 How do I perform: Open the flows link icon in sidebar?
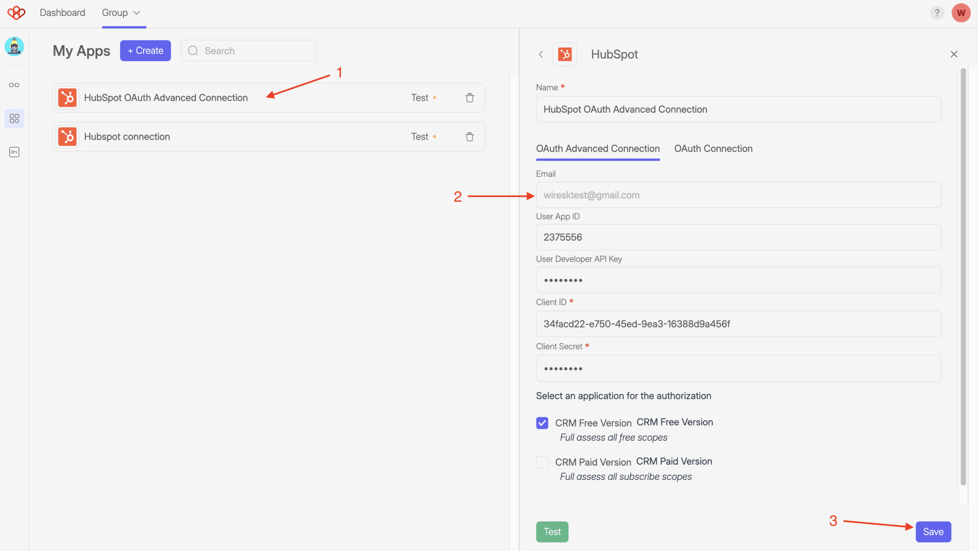(14, 85)
